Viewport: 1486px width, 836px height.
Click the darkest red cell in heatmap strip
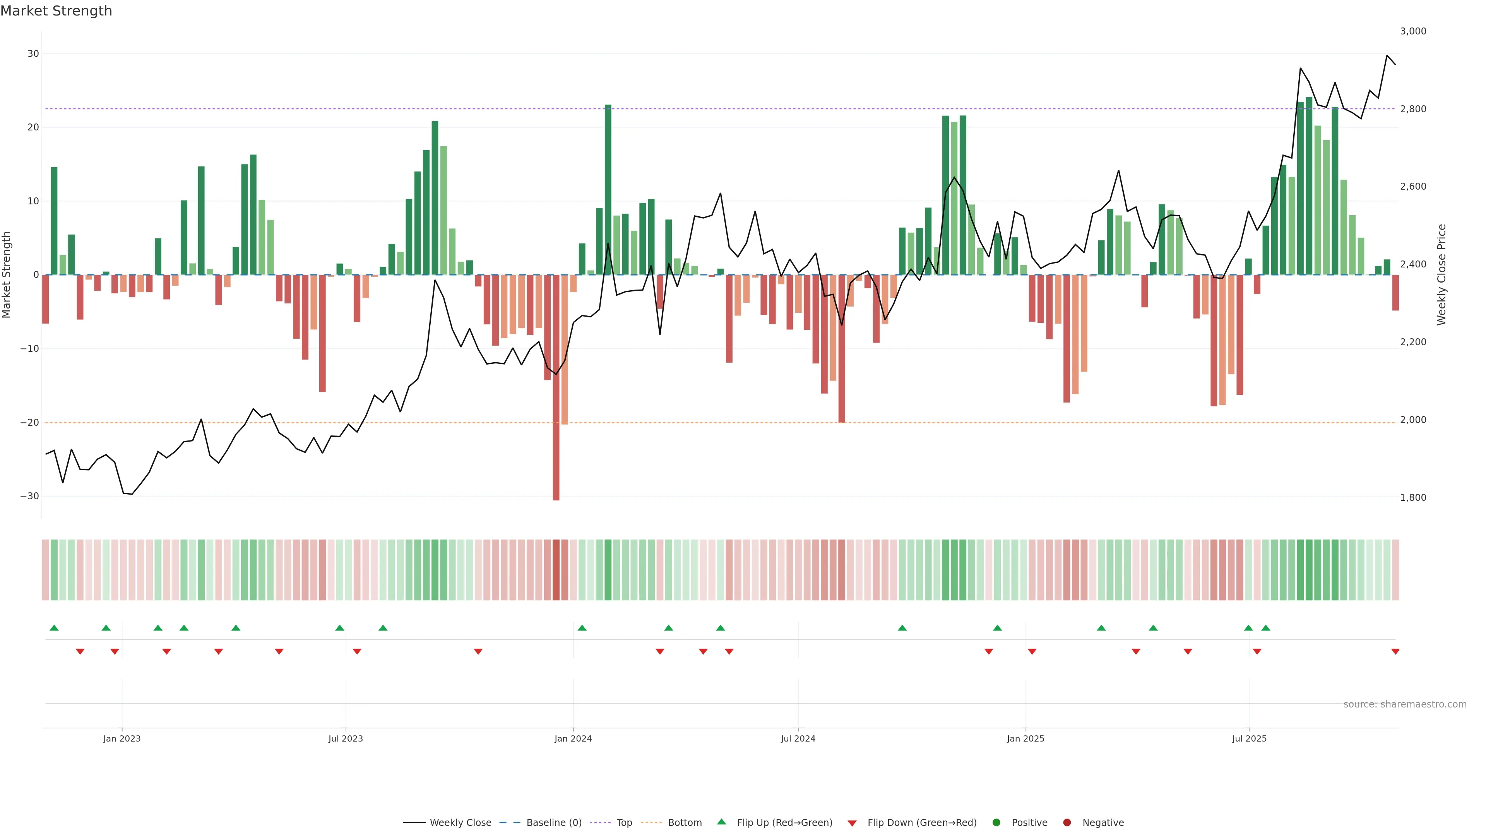point(556,569)
